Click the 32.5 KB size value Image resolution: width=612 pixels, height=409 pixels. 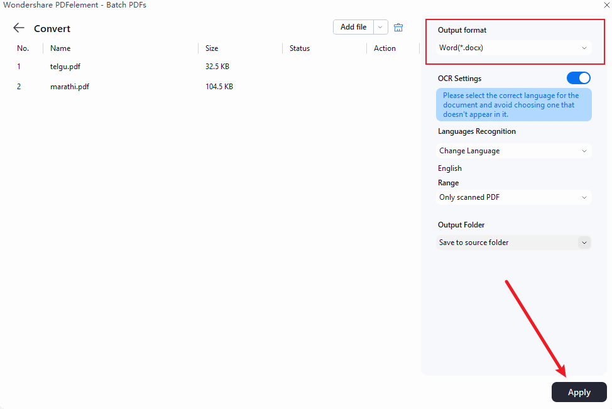pyautogui.click(x=217, y=67)
